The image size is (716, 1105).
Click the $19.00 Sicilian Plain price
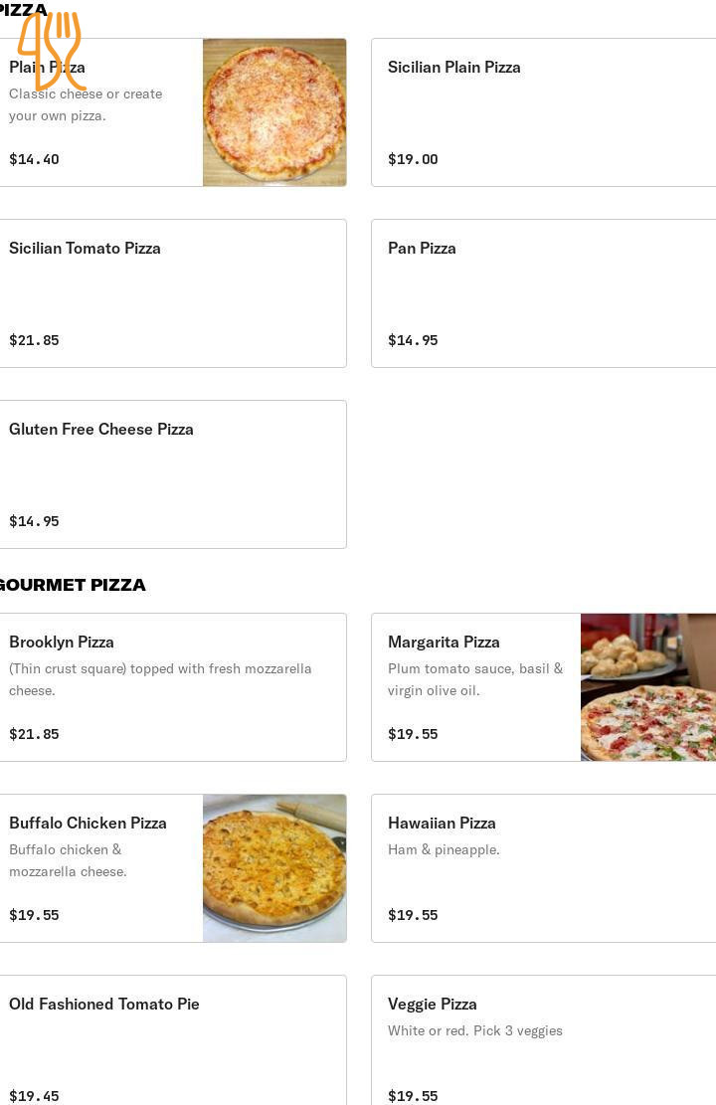click(x=413, y=159)
